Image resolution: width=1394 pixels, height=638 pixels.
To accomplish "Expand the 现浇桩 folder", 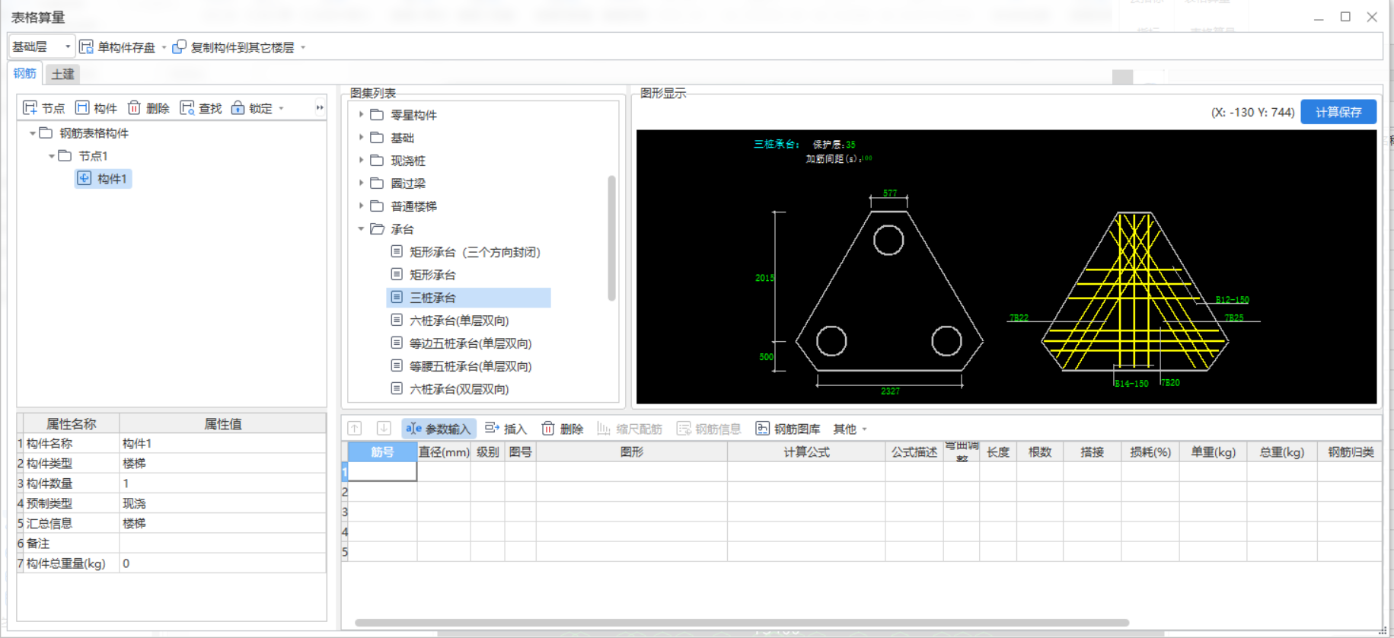I will tap(361, 160).
